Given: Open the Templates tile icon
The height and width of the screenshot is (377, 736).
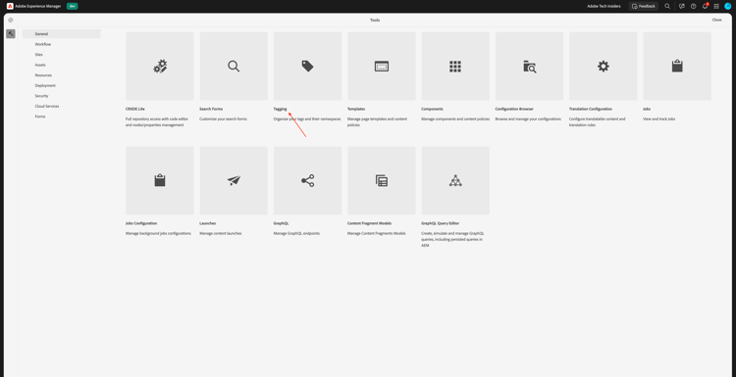Looking at the screenshot, I should [382, 66].
